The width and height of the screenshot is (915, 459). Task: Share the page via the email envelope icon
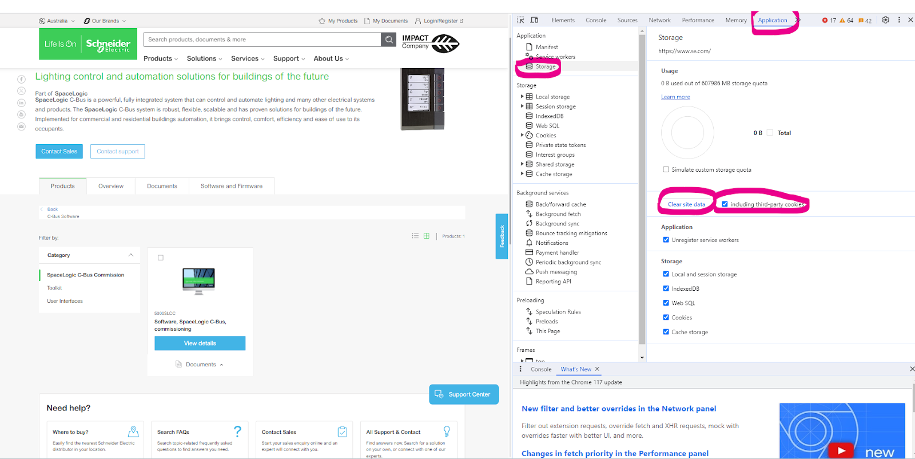click(x=21, y=126)
